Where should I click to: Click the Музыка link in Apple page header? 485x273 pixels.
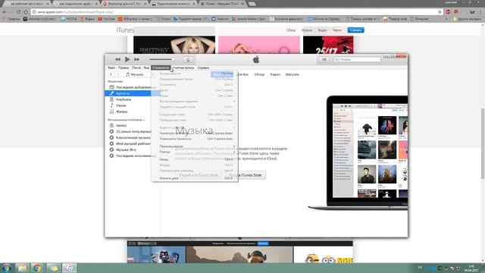tap(307, 30)
